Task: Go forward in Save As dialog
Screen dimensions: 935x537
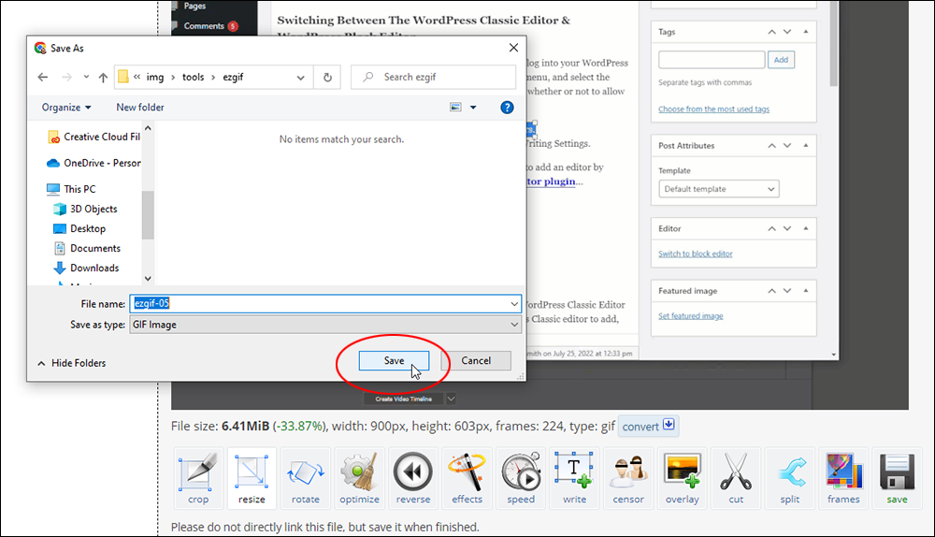Action: click(x=66, y=77)
